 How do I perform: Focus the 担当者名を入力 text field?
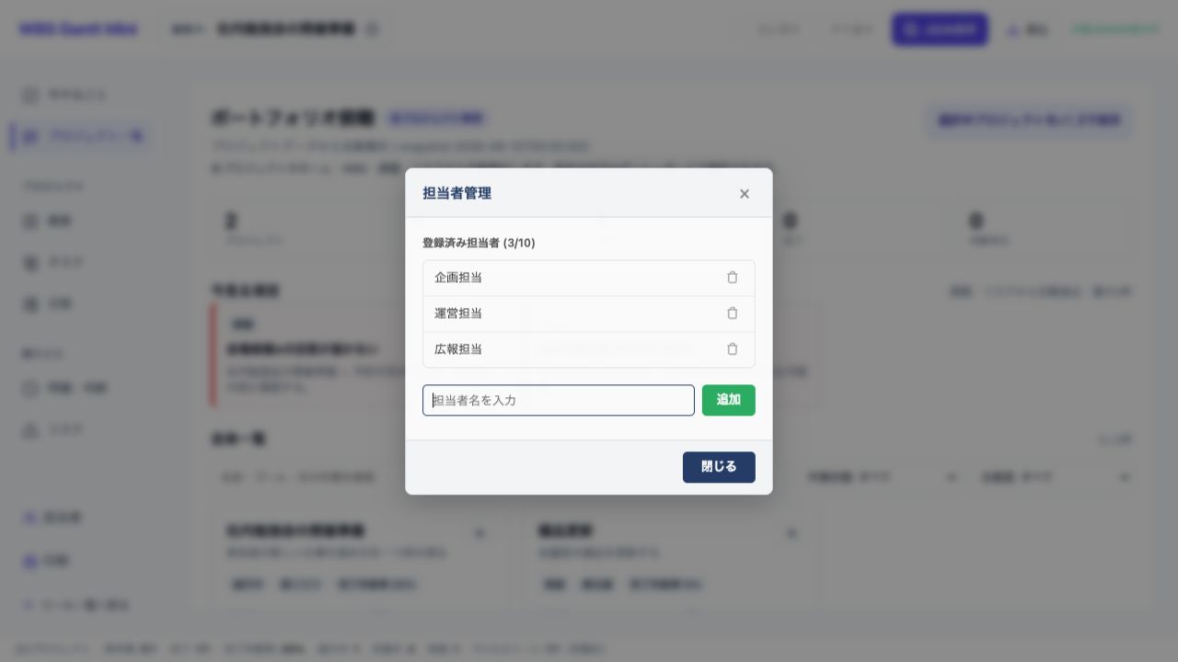pos(559,400)
